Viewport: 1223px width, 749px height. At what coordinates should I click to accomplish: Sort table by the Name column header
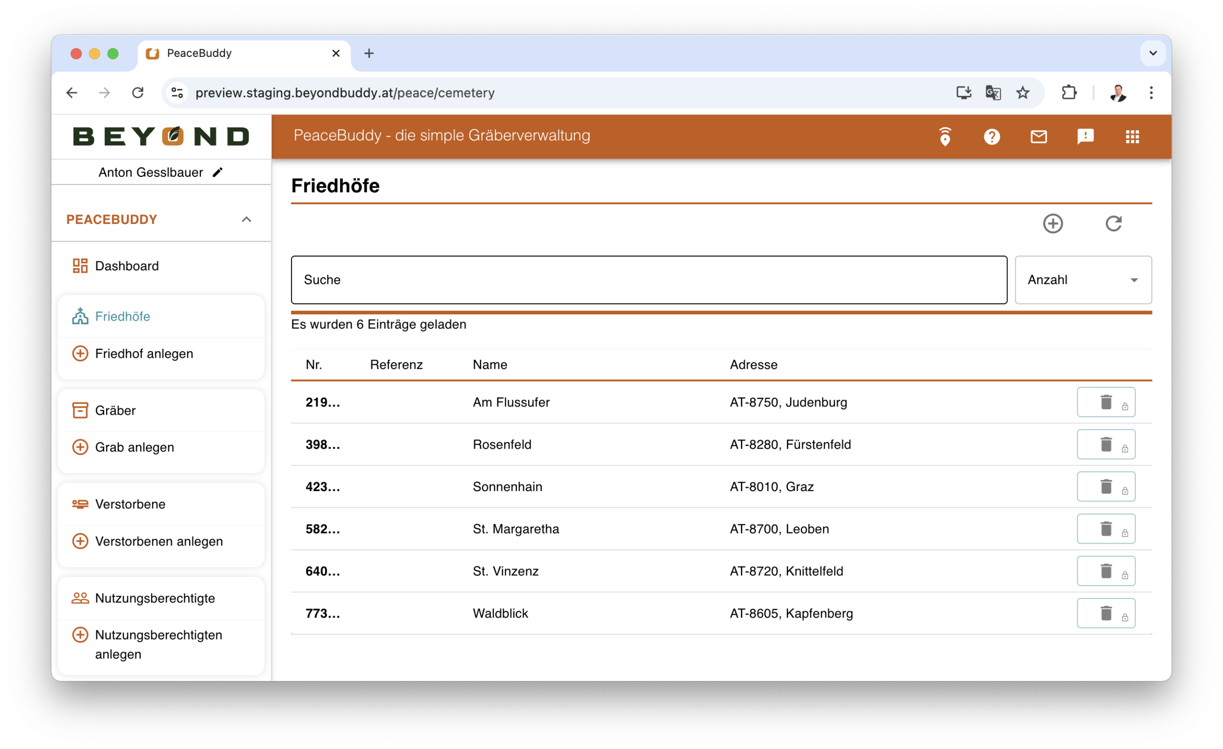pos(489,365)
